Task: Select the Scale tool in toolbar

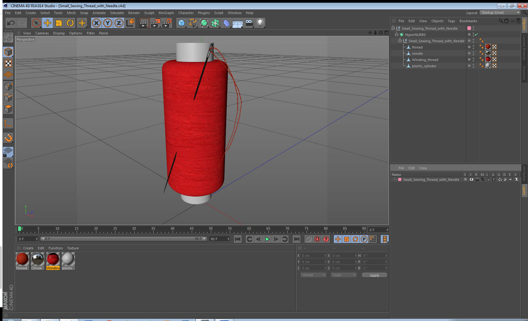Action: (59, 23)
